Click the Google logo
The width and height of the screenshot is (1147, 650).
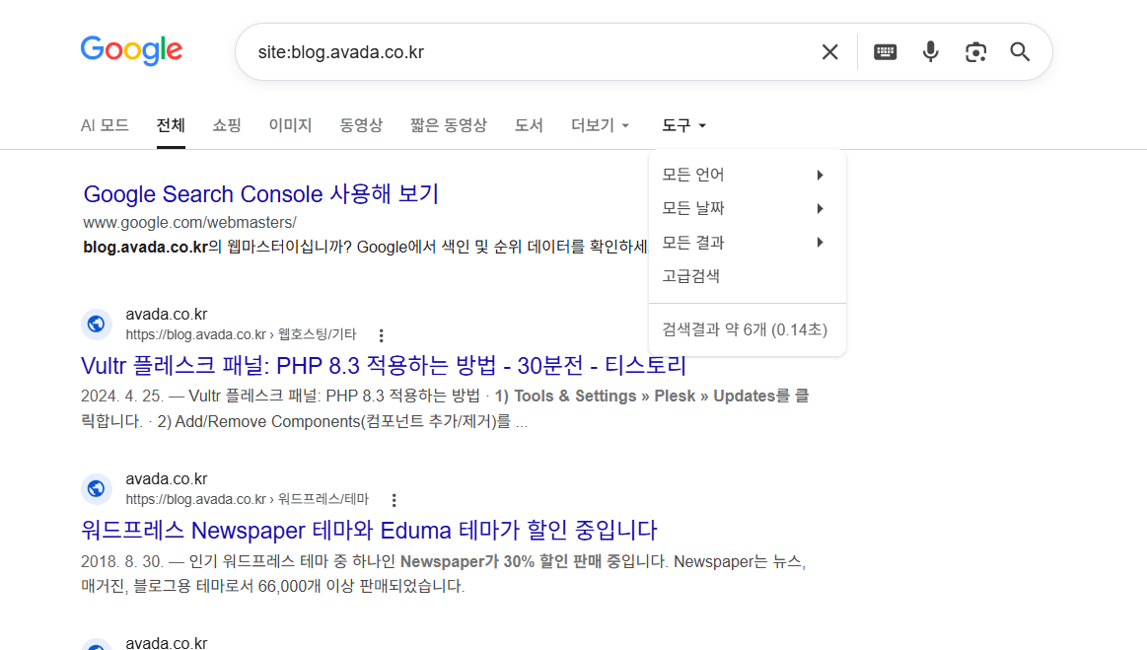pyautogui.click(x=132, y=49)
